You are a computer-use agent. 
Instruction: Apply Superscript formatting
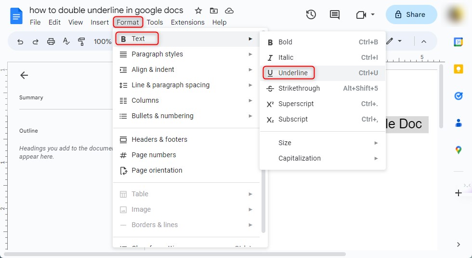coord(323,104)
